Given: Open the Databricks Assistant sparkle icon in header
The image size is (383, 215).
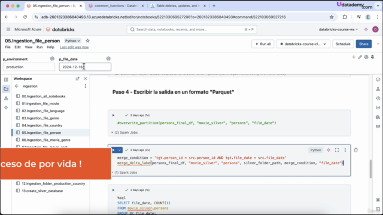Looking at the screenshot, I should pyautogui.click(x=366, y=29).
